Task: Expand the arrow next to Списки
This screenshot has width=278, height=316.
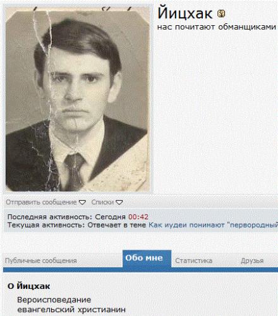Action: [x=119, y=202]
